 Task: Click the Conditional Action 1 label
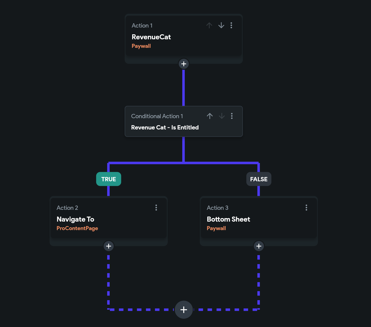coord(157,116)
